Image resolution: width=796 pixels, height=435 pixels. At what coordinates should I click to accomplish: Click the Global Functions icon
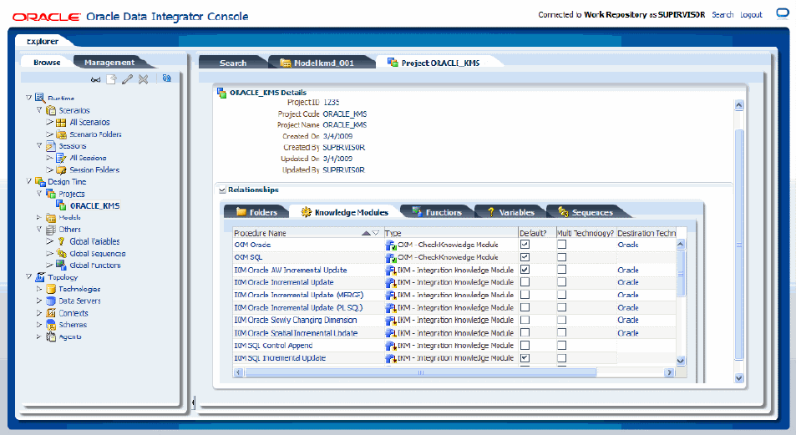[x=62, y=265]
